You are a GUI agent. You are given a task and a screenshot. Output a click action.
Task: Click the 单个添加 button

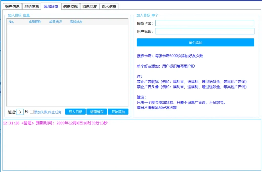point(195,43)
